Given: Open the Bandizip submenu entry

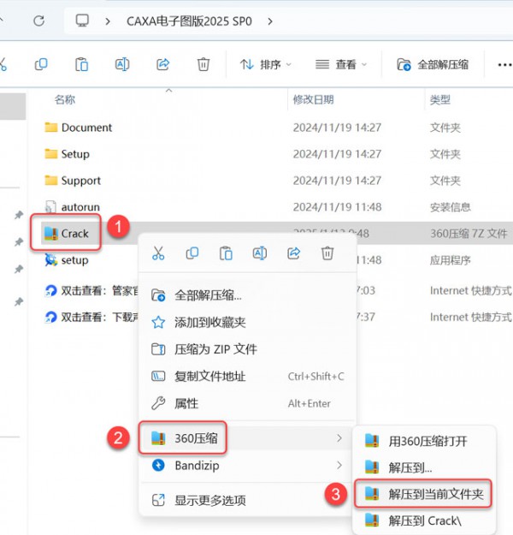Looking at the screenshot, I should [248, 466].
